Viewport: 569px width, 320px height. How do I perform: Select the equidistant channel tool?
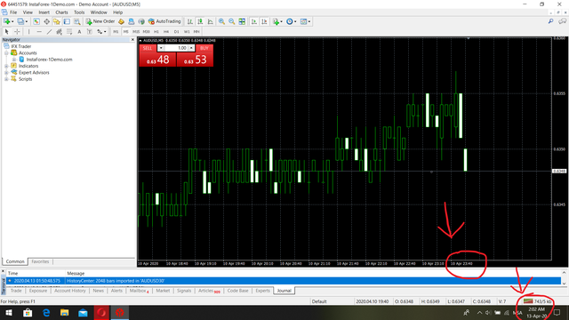coord(60,32)
